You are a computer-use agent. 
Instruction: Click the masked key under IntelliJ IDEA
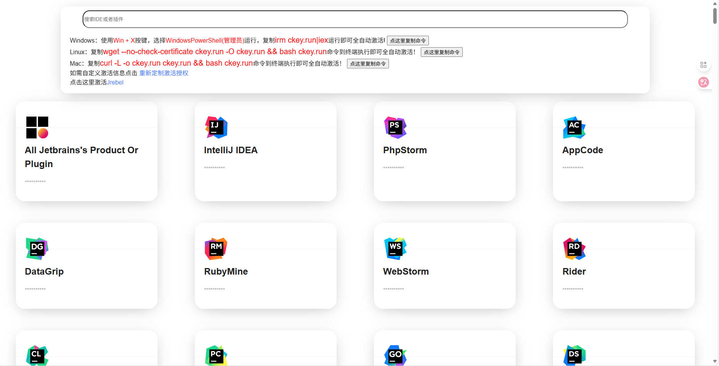[214, 168]
